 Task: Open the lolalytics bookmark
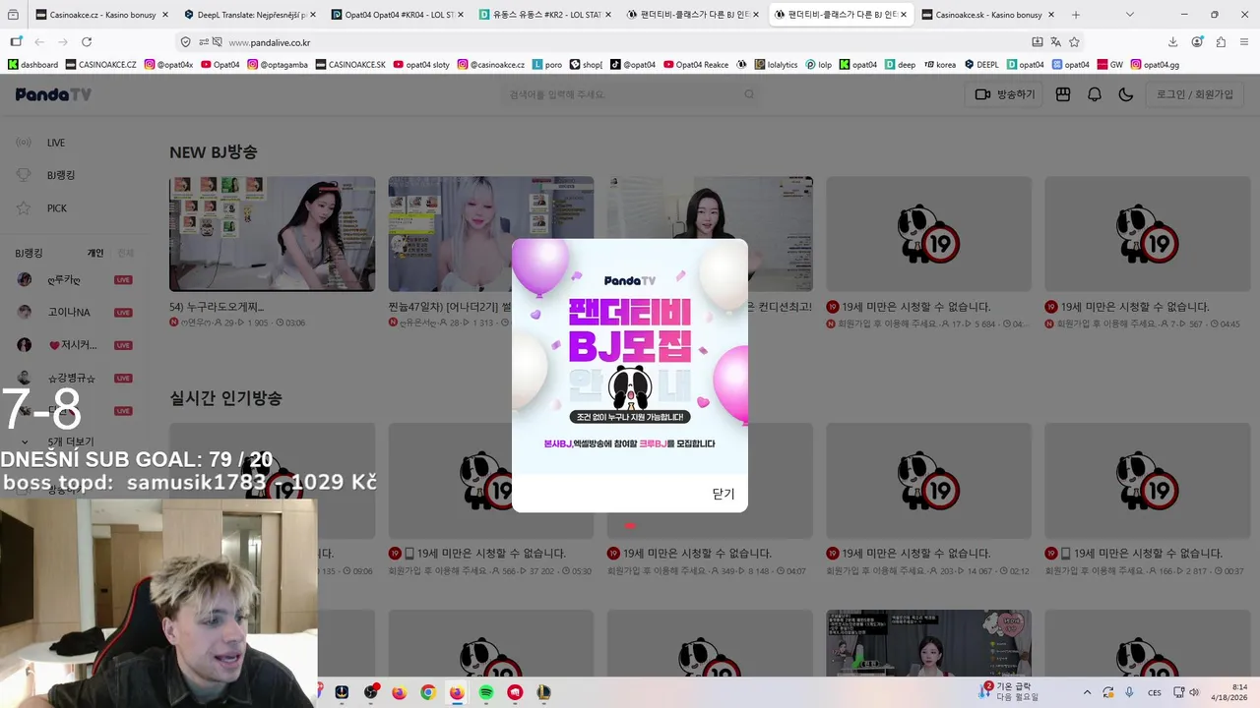point(776,64)
